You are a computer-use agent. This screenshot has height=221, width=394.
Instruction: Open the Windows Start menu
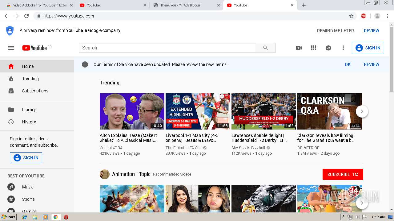[8, 217]
